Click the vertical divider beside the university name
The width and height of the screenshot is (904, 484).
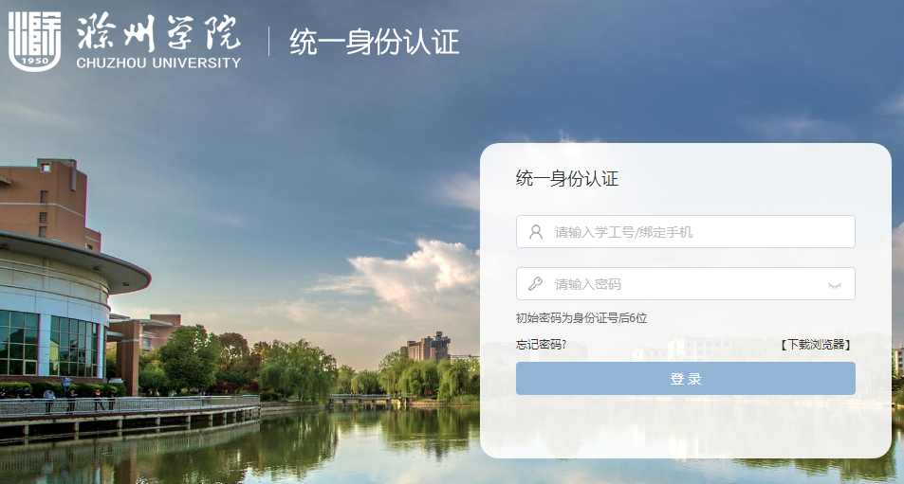[x=268, y=42]
